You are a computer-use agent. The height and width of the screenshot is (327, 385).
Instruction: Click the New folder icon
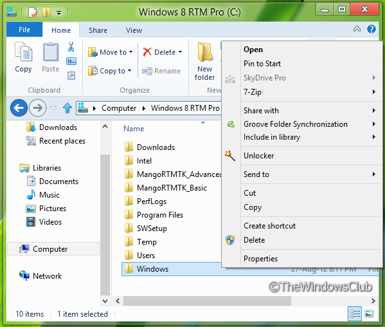tap(204, 52)
